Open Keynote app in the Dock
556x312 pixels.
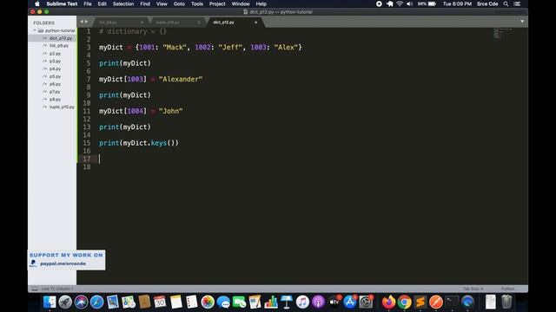click(x=287, y=302)
